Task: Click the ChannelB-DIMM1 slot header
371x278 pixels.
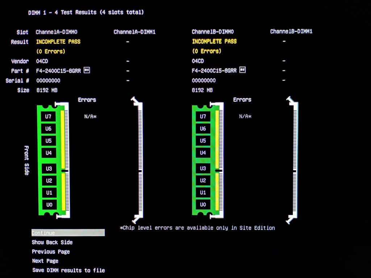Action: [291, 31]
